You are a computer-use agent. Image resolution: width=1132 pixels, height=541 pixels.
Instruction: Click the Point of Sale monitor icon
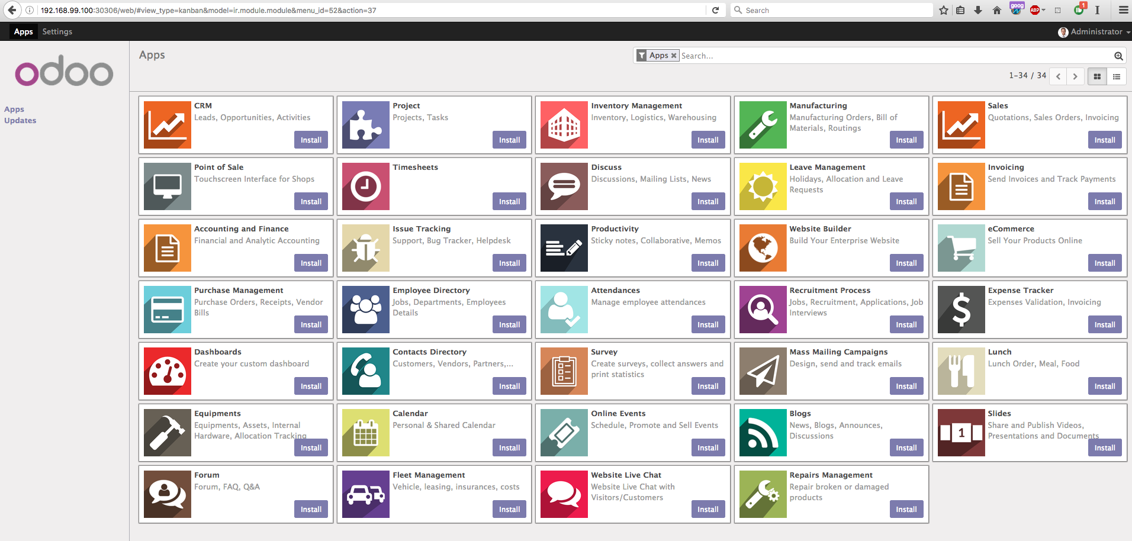coord(168,186)
